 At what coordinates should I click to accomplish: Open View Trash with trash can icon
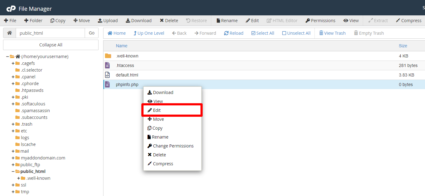[x=321, y=33]
